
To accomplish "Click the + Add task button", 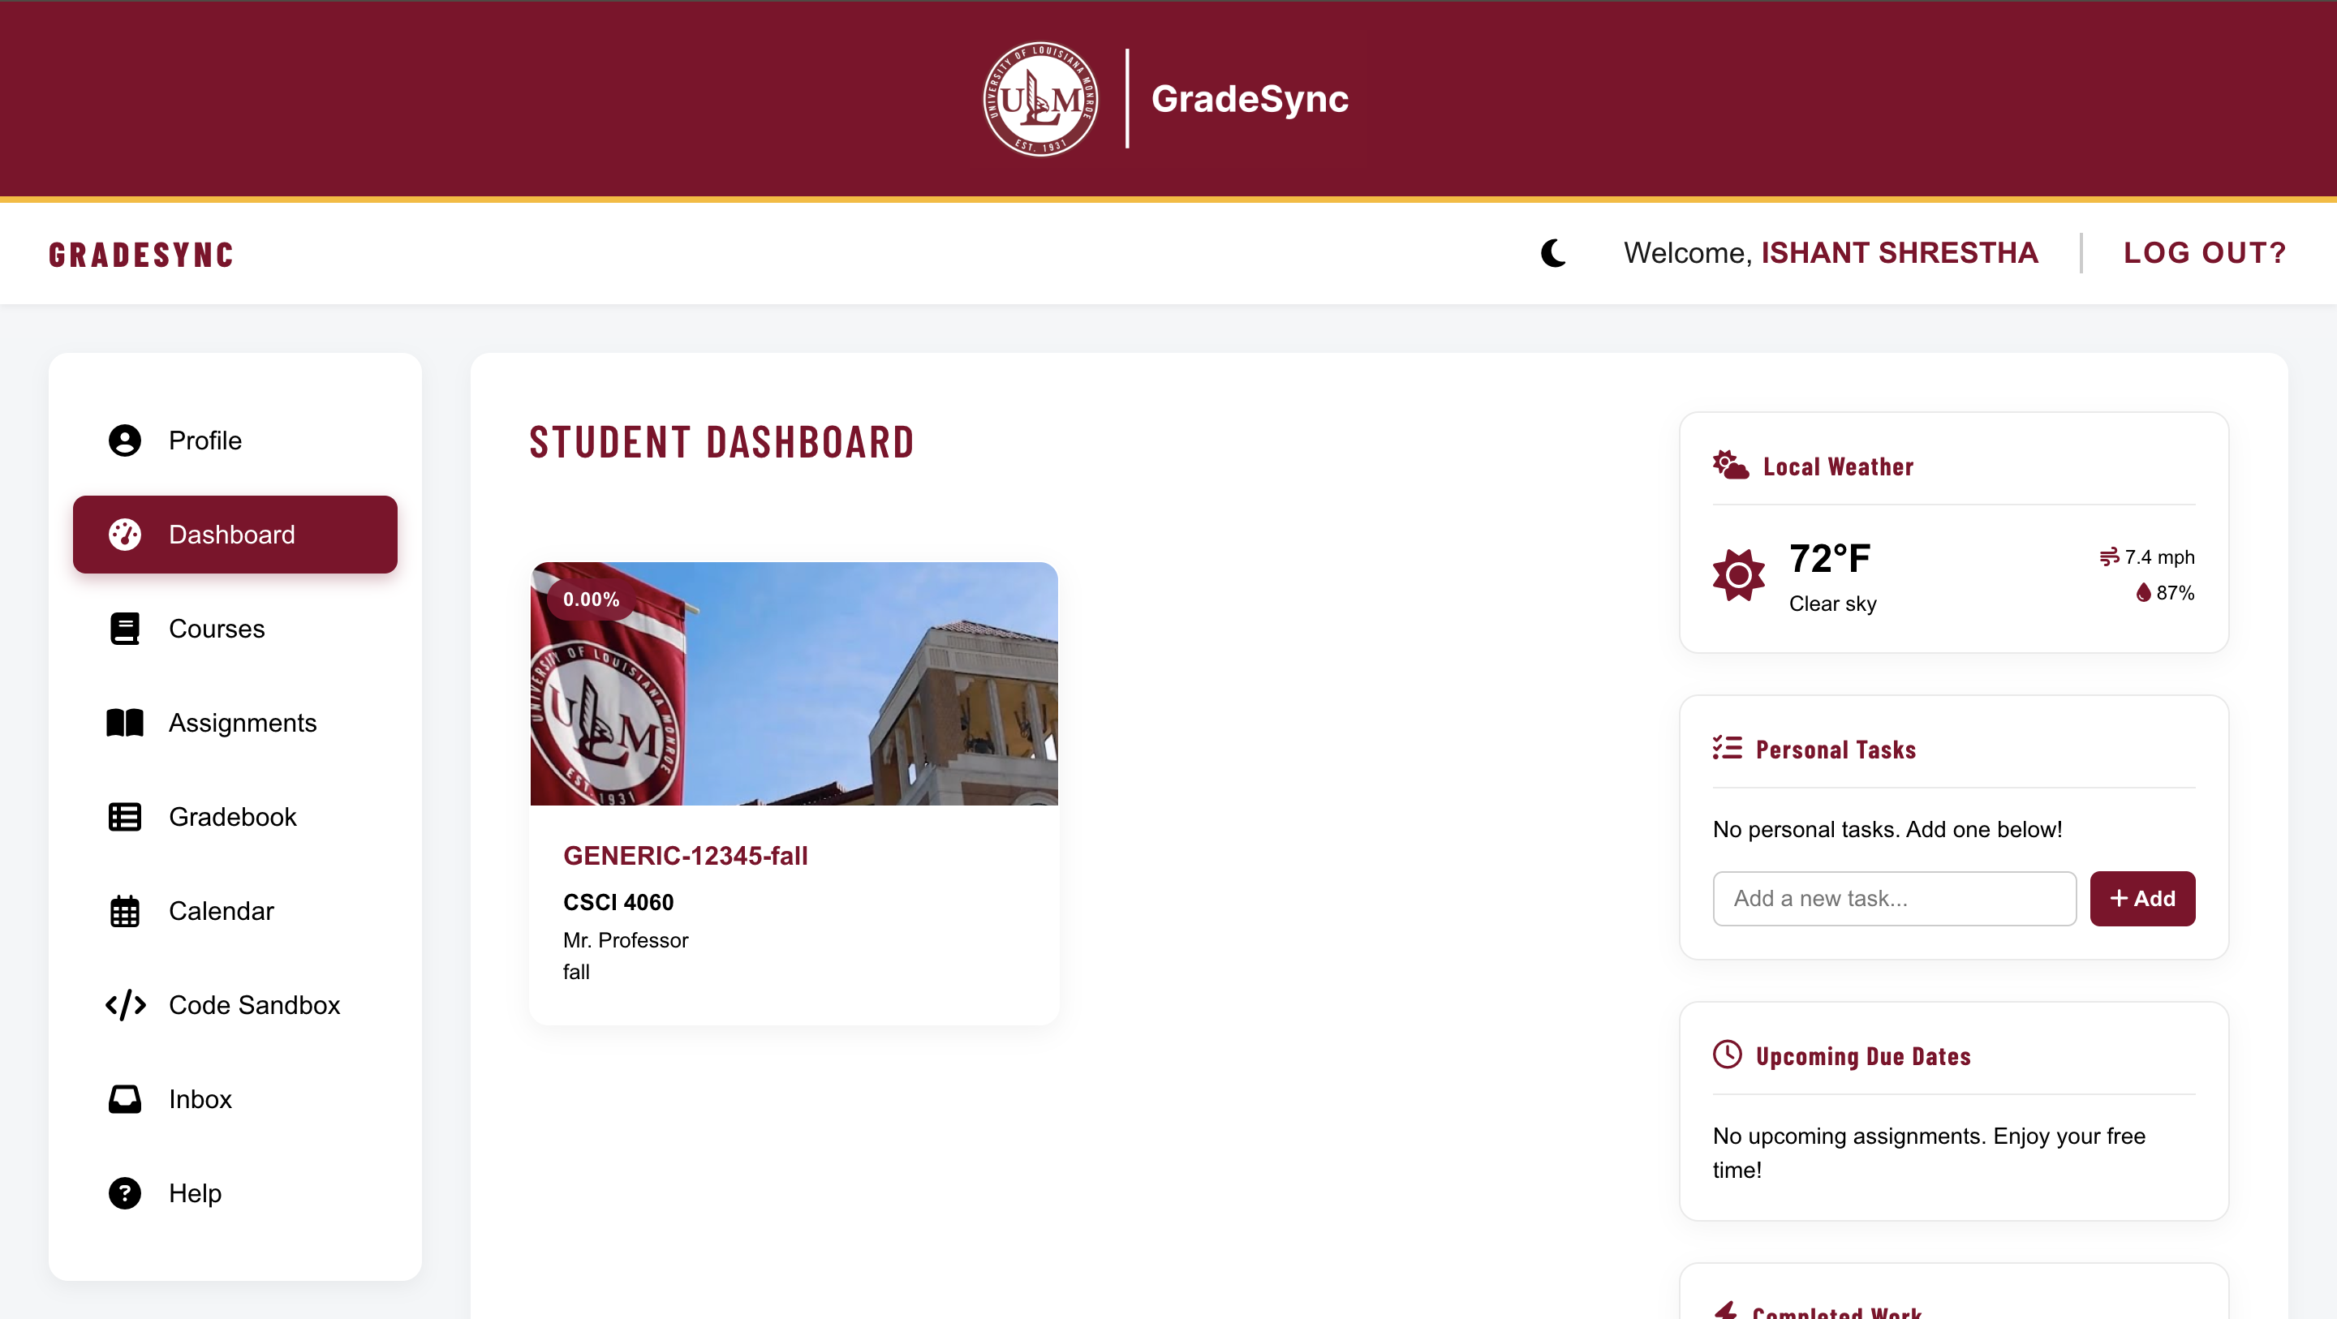I will click(x=2142, y=899).
